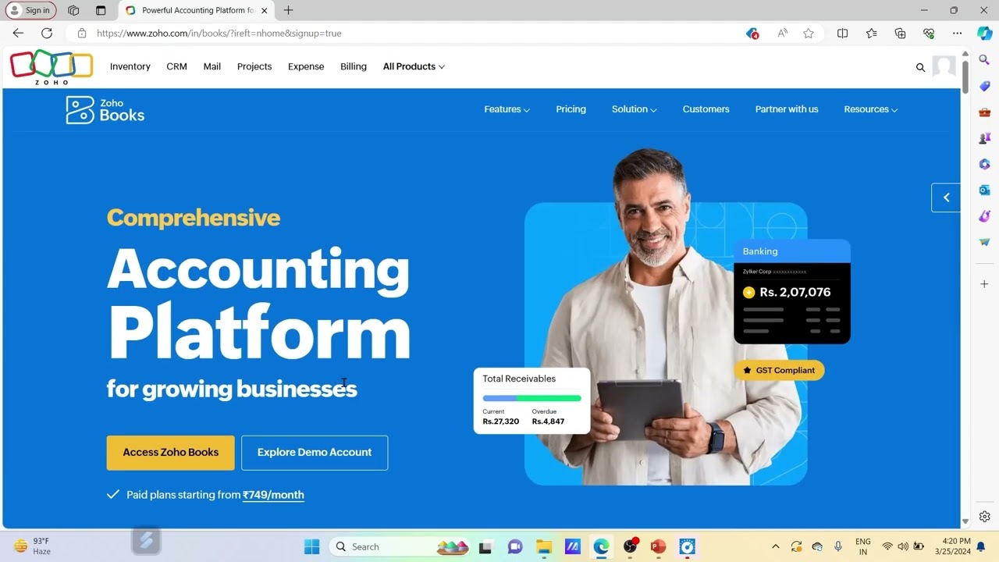999x562 pixels.
Task: Click the browser address bar URL
Action: click(x=219, y=33)
